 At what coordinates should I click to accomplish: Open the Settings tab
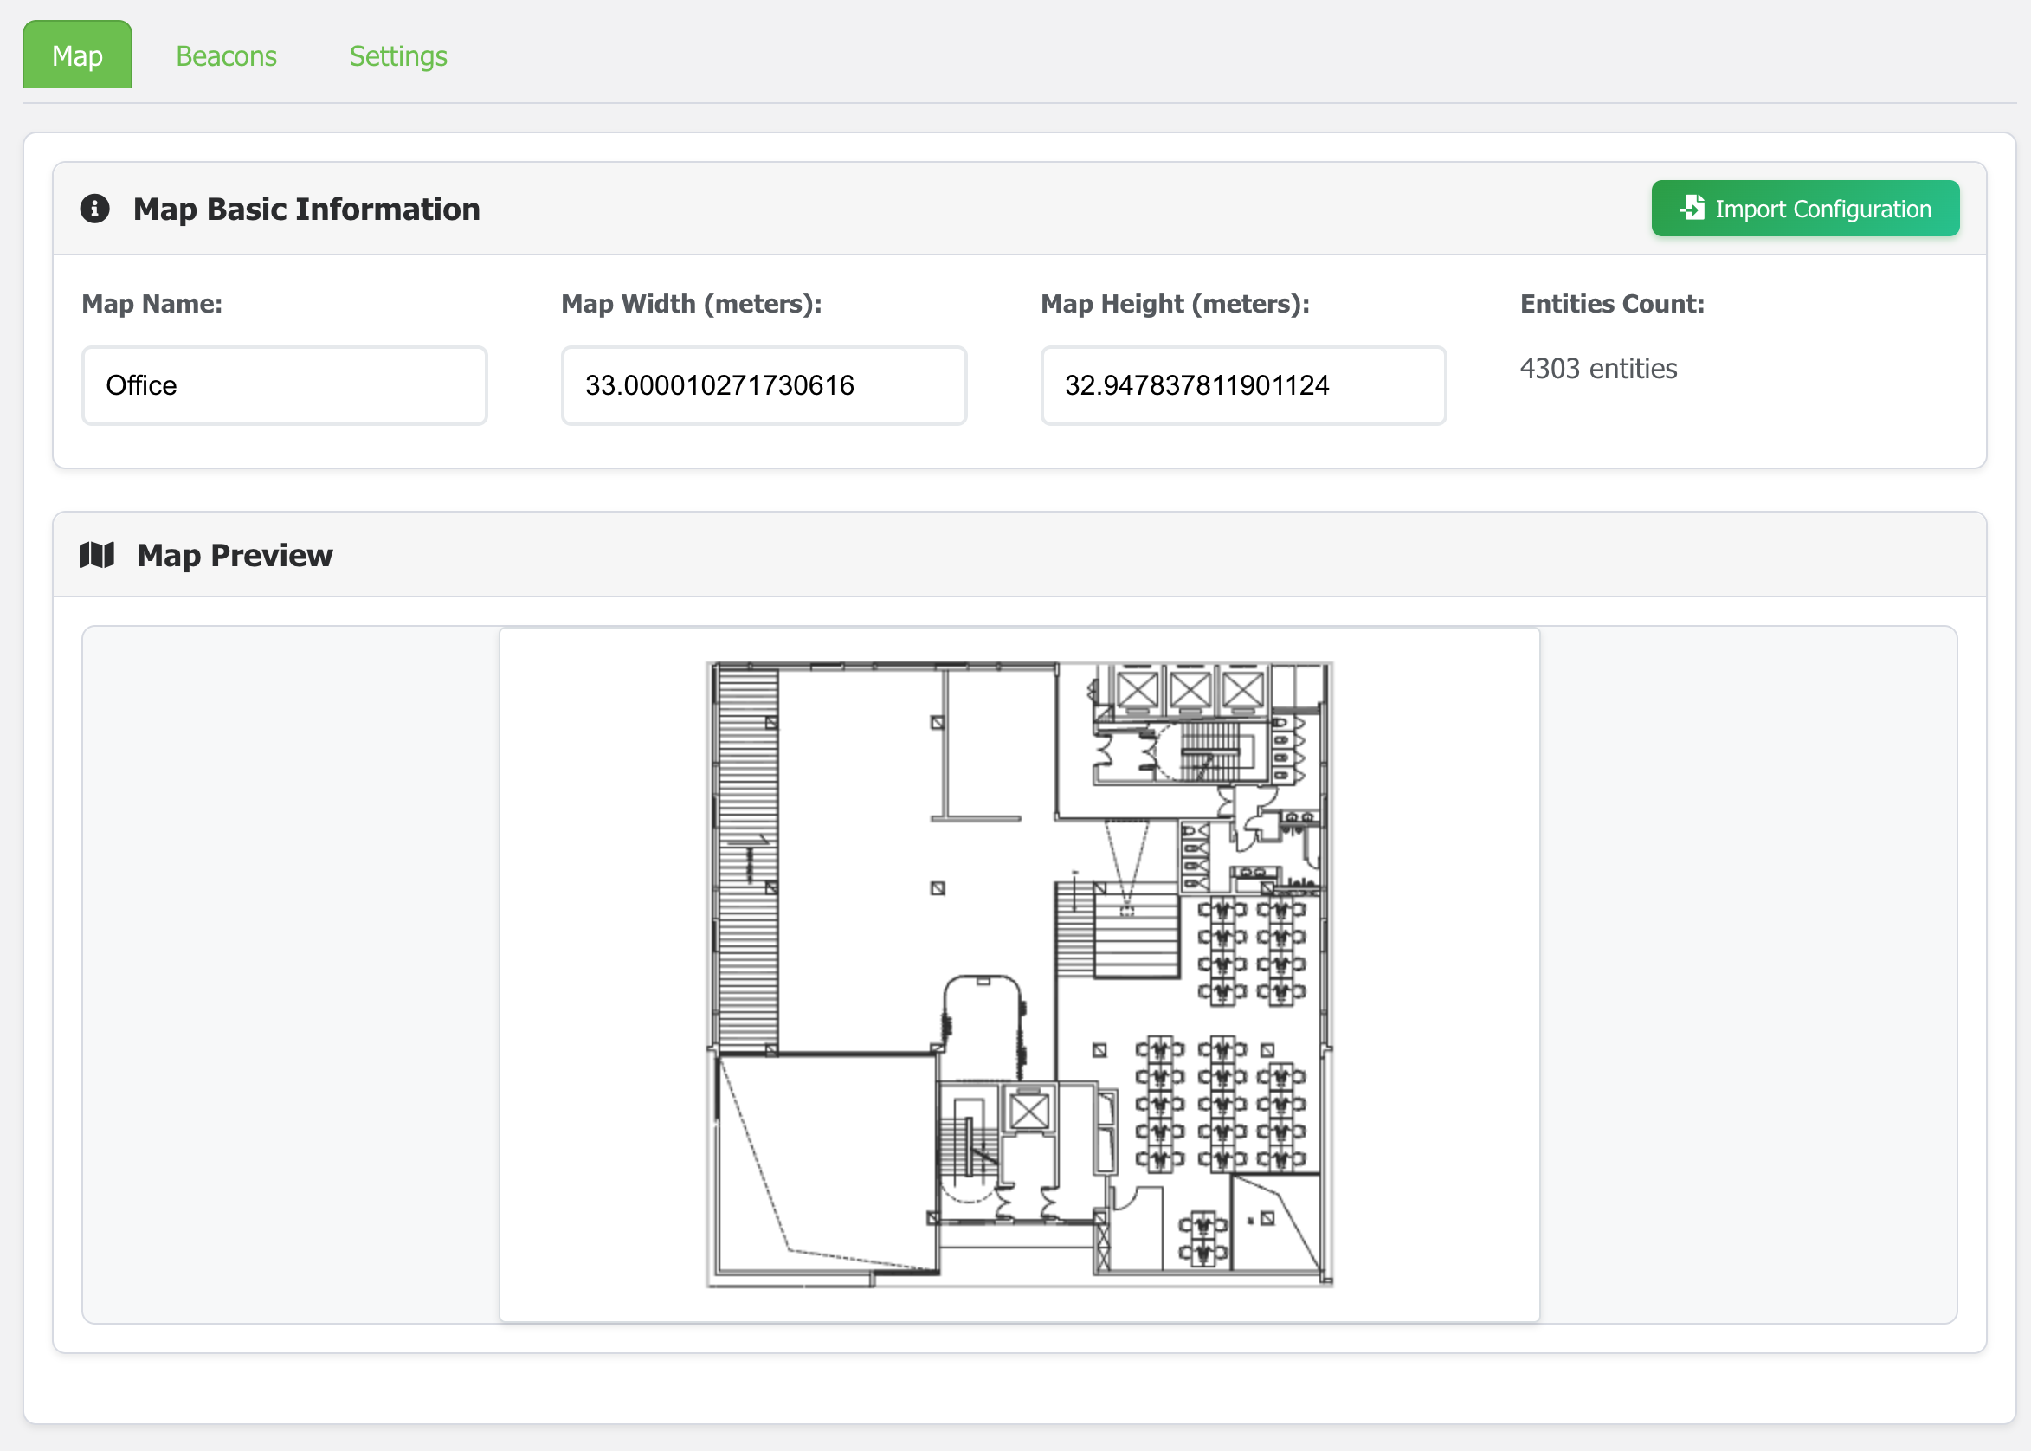coord(397,56)
